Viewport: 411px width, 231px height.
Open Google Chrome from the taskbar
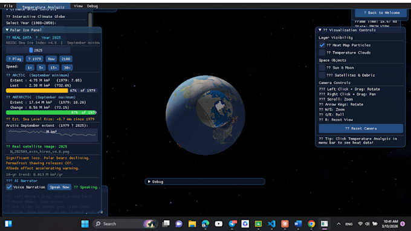311,224
